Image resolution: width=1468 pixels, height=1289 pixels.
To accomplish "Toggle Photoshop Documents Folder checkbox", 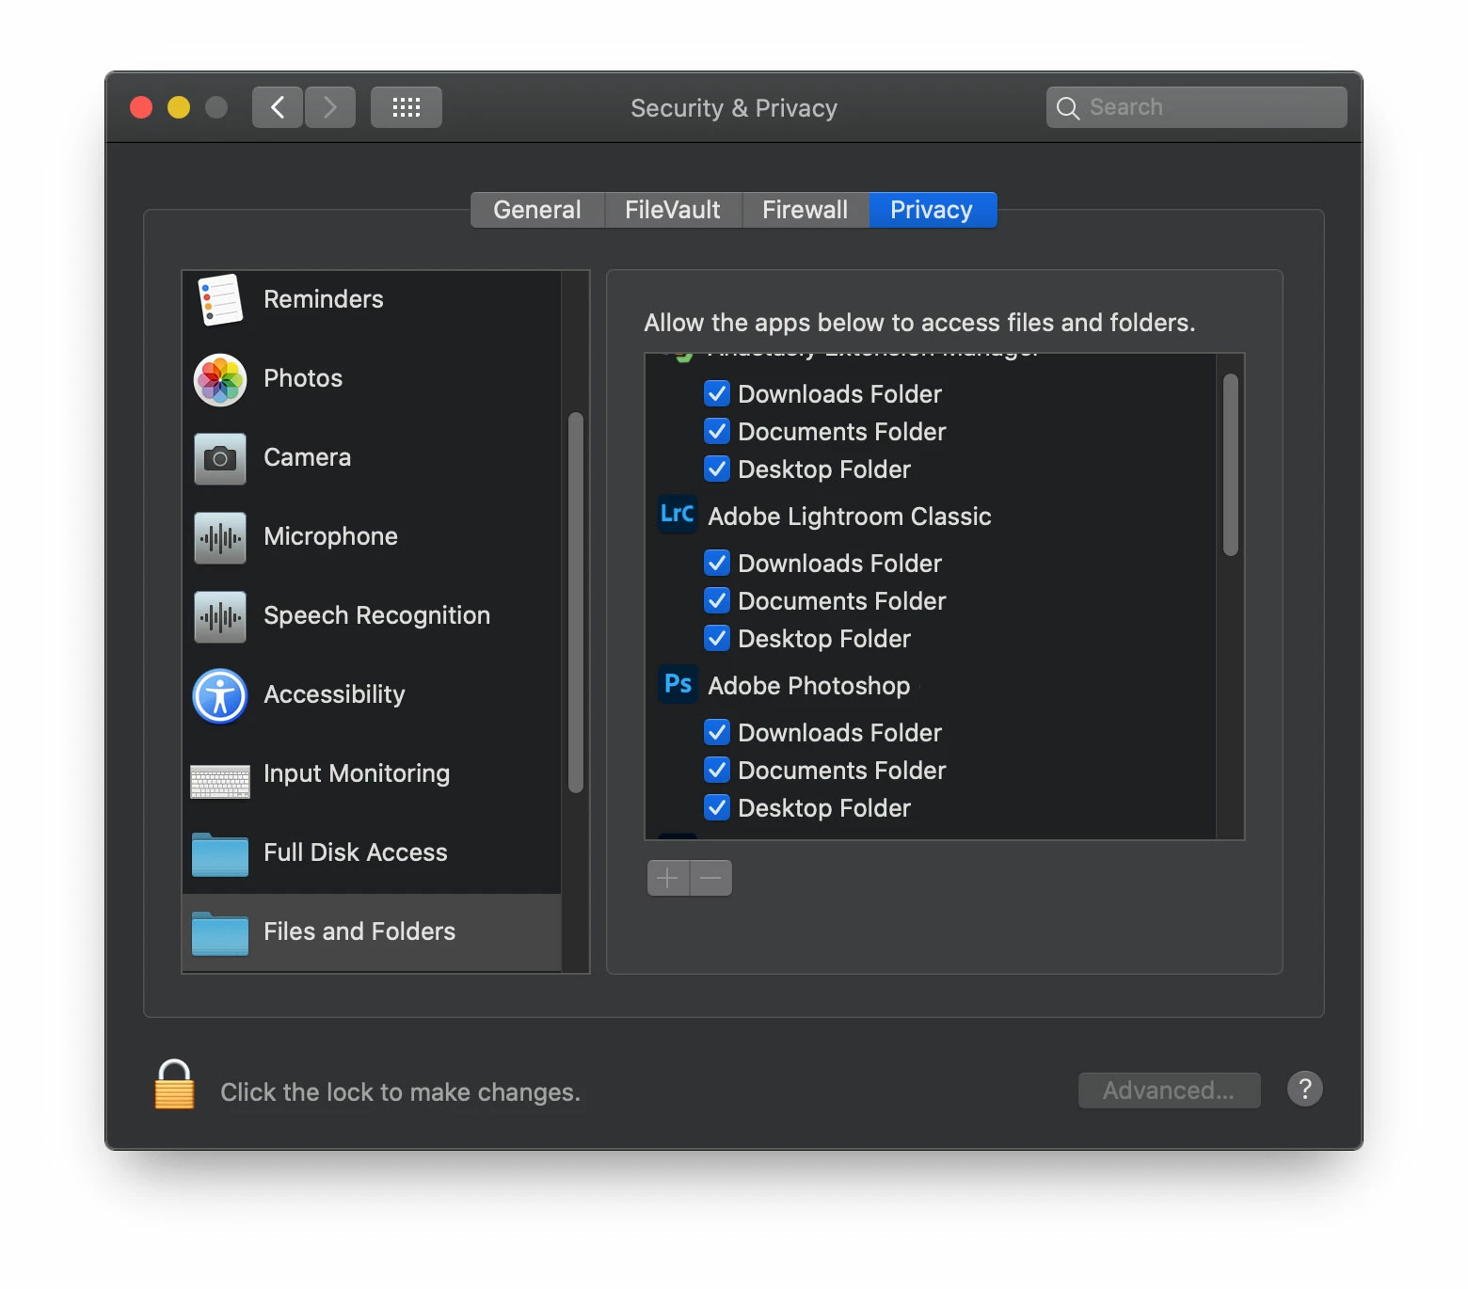I will (717, 770).
